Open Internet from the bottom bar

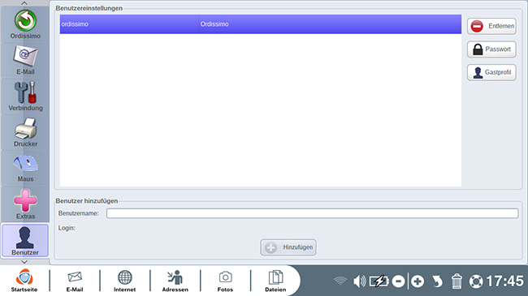coord(124,281)
